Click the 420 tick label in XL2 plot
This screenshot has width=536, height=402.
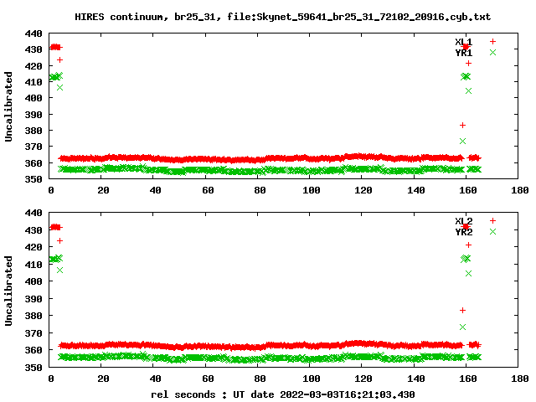(x=33, y=247)
